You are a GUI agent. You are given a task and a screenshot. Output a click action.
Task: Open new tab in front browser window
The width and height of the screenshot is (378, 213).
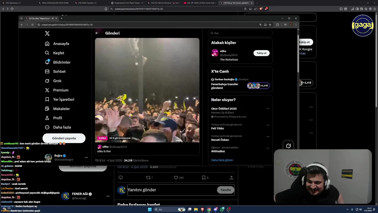(61, 18)
